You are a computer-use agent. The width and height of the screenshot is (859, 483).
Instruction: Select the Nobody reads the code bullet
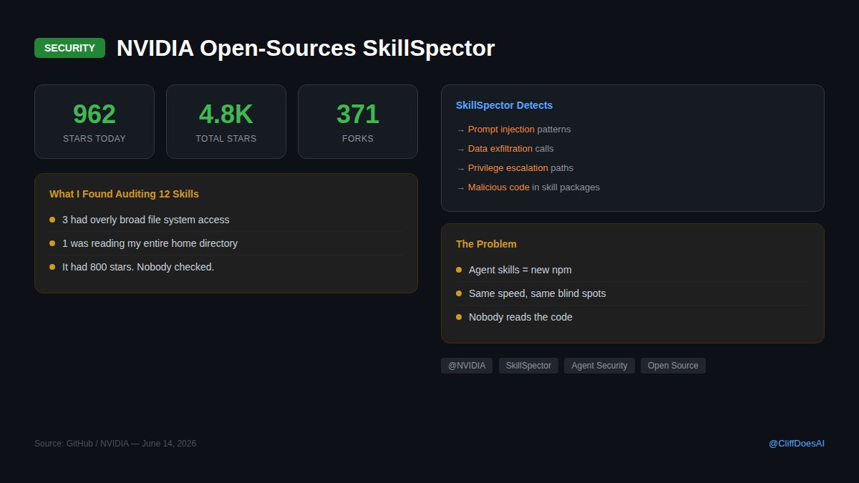[633, 317]
